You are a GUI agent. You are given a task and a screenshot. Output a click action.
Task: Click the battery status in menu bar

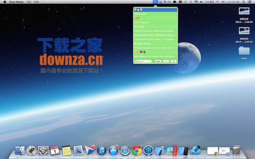click(x=209, y=2)
